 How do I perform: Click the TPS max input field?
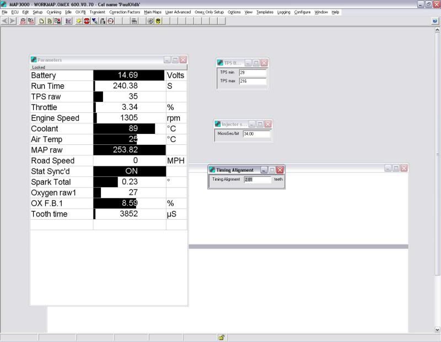click(252, 81)
